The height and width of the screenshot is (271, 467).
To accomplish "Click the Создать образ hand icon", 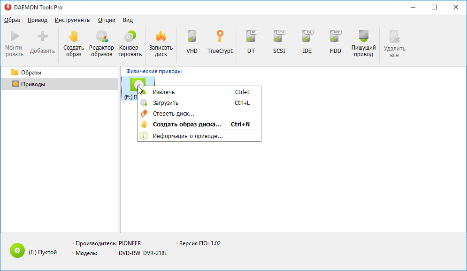I will click(x=73, y=37).
